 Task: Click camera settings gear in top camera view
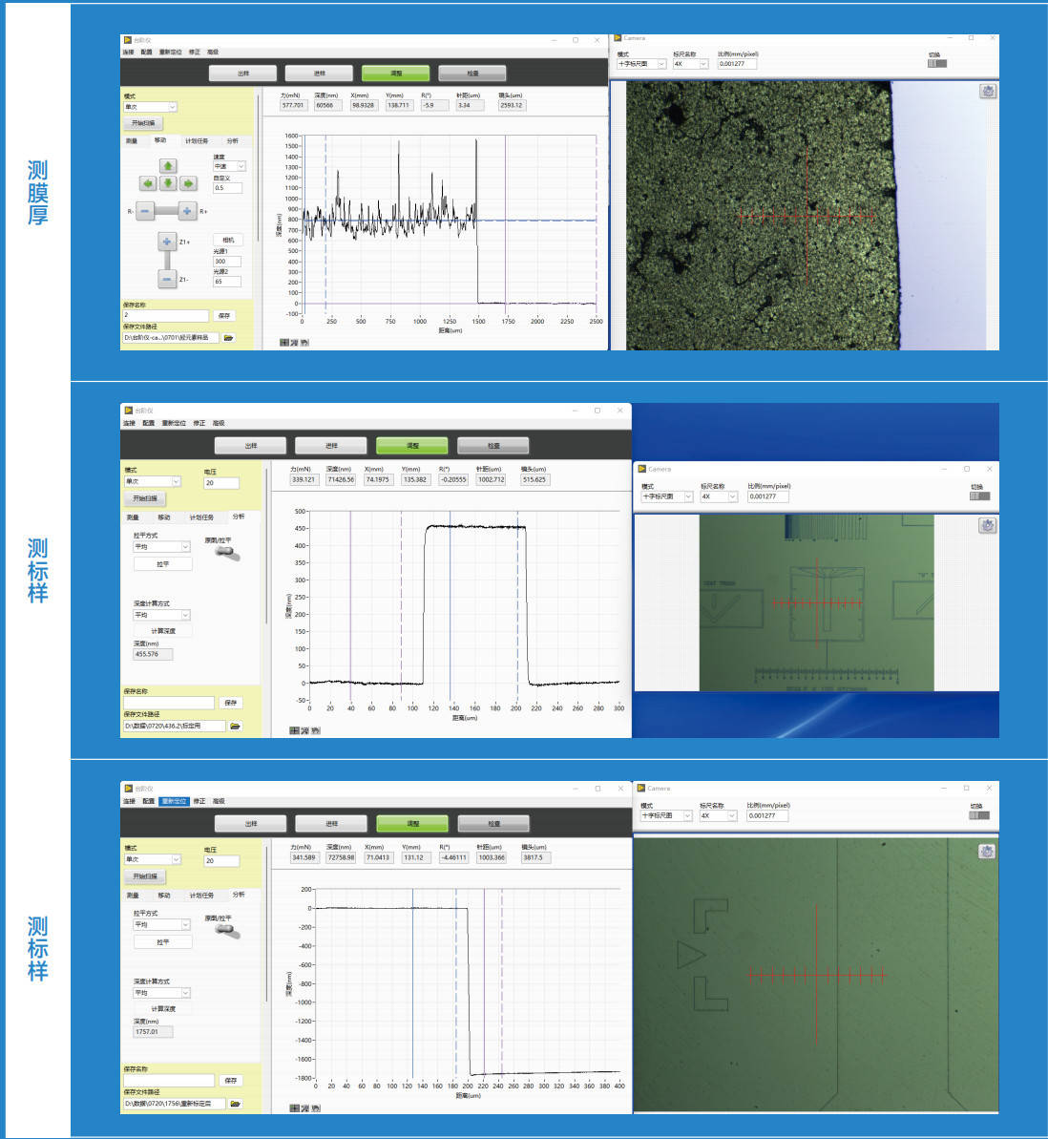pyautogui.click(x=988, y=92)
